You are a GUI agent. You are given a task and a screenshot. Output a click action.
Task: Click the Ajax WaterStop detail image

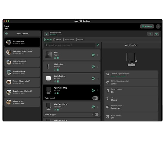[131, 59]
